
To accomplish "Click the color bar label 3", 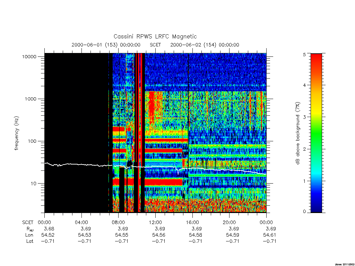I will pyautogui.click(x=304, y=117).
